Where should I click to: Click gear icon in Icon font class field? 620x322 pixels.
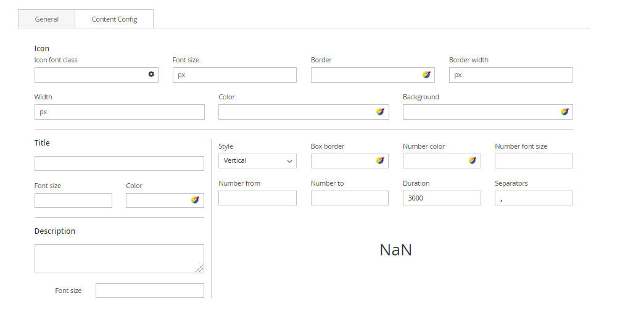(x=151, y=75)
